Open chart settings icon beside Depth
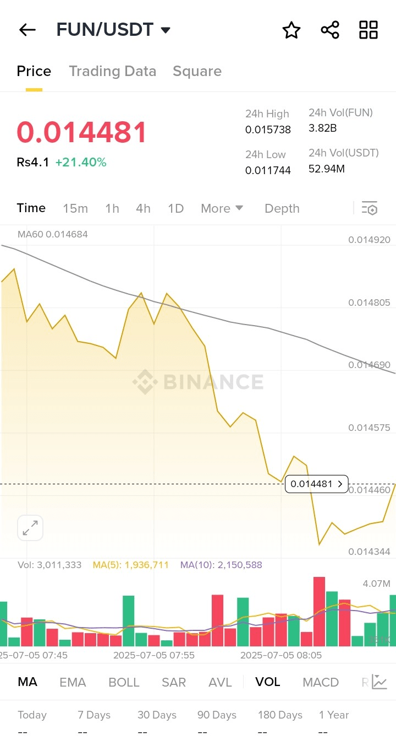The width and height of the screenshot is (396, 745). 370,208
